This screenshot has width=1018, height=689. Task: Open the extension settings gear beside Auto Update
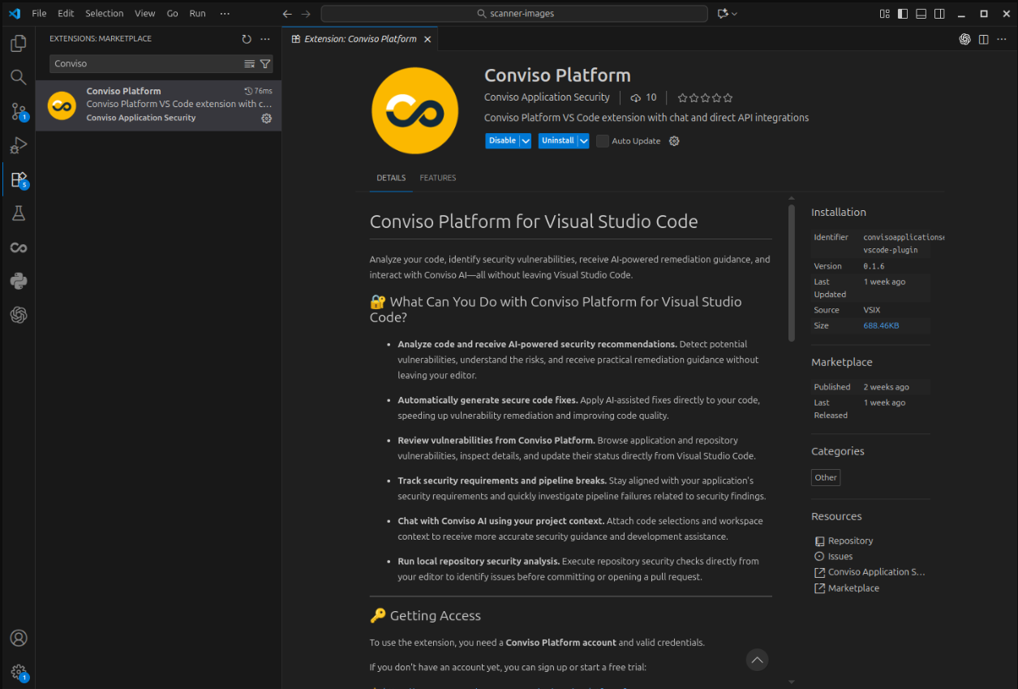pyautogui.click(x=673, y=141)
